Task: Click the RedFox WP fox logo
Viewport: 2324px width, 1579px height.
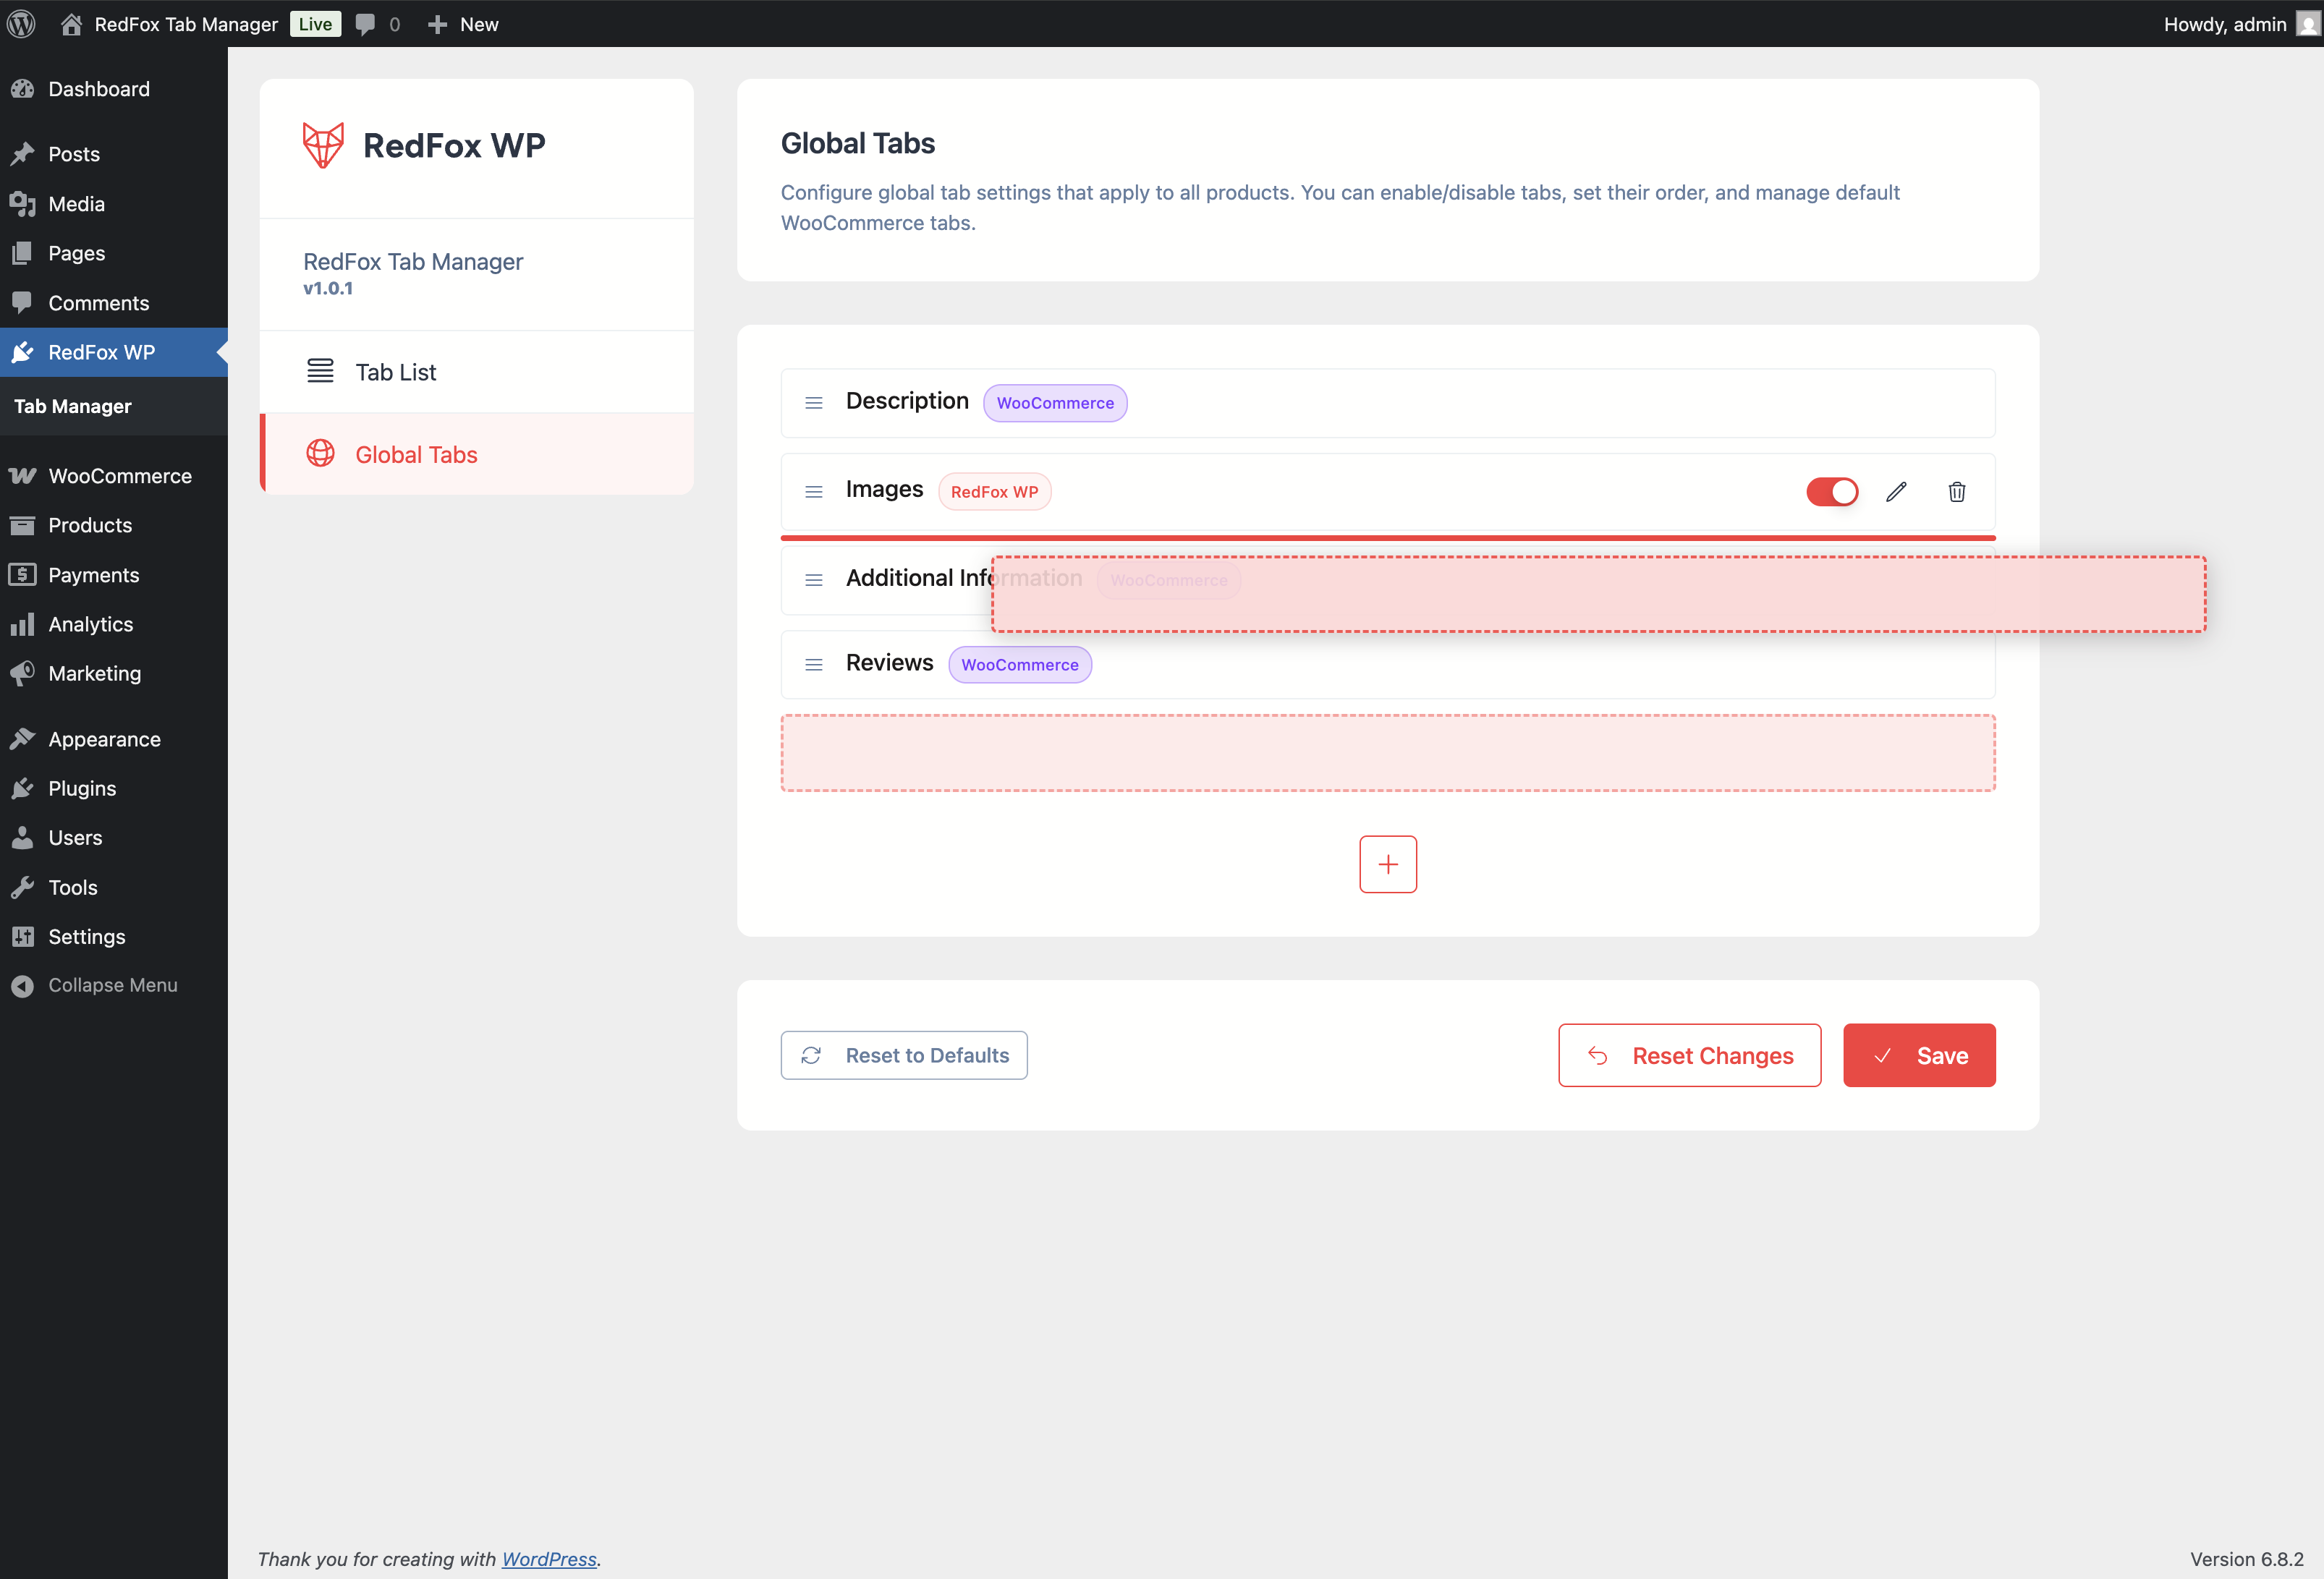Action: [x=323, y=145]
